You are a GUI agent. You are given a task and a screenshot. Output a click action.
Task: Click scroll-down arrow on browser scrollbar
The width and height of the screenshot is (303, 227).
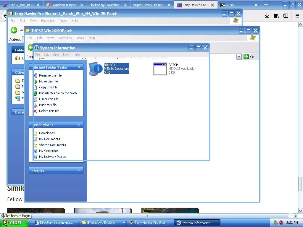click(301, 210)
